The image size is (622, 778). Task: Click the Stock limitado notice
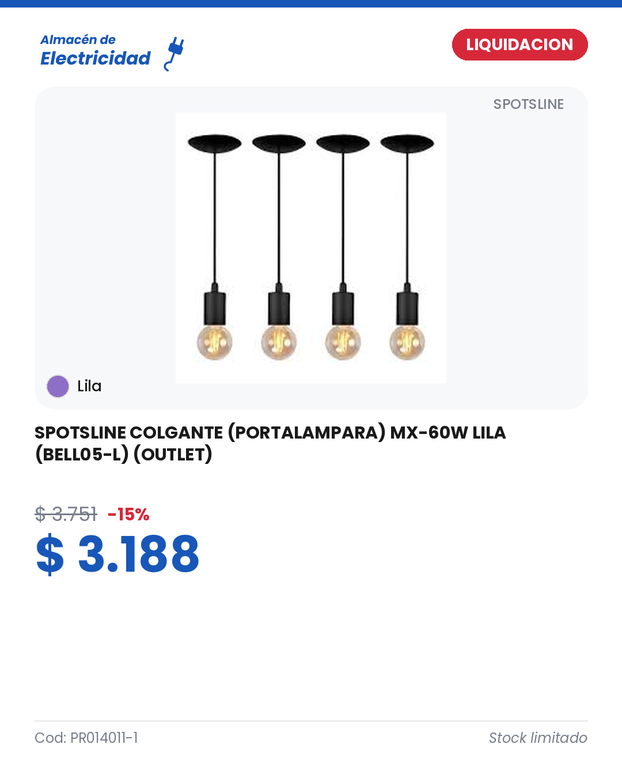click(x=538, y=738)
